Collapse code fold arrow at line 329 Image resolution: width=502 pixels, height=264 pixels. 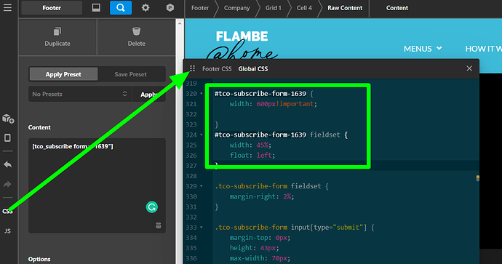click(x=202, y=186)
